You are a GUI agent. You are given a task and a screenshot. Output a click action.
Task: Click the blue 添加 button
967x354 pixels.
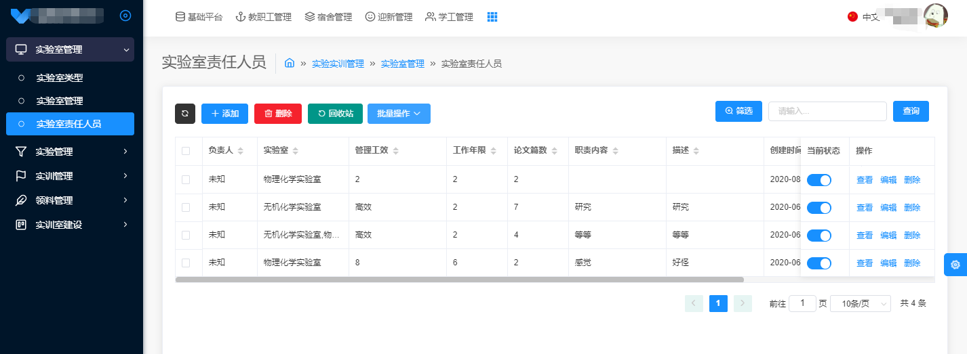click(x=224, y=114)
